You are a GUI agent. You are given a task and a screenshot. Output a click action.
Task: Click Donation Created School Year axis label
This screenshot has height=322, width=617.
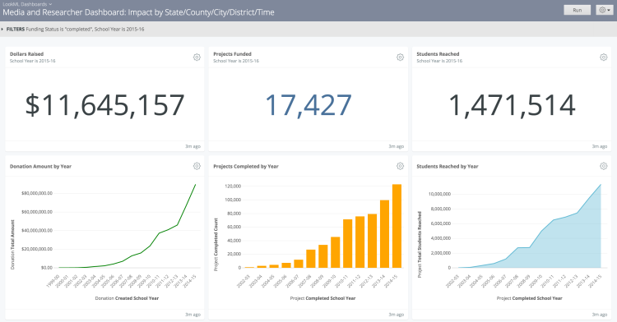point(127,298)
